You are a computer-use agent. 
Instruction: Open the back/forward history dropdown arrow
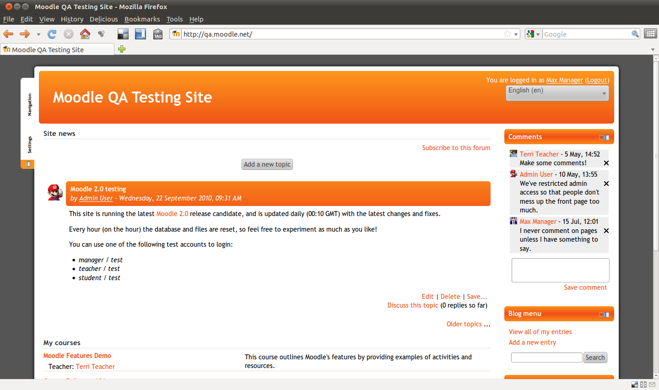[38, 34]
